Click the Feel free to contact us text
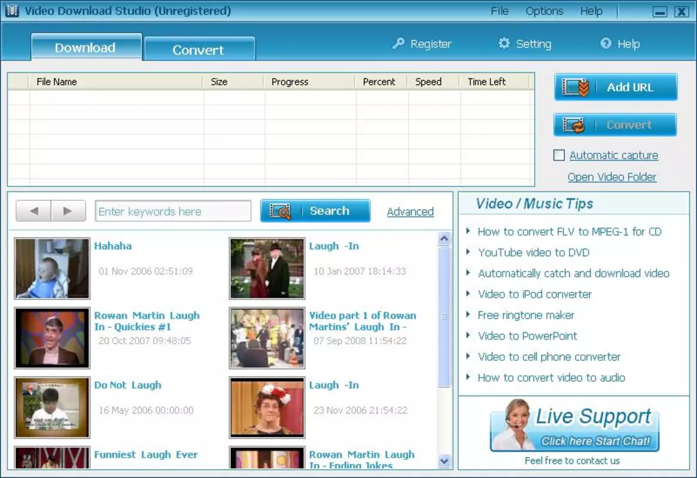This screenshot has height=478, width=697. pyautogui.click(x=572, y=461)
